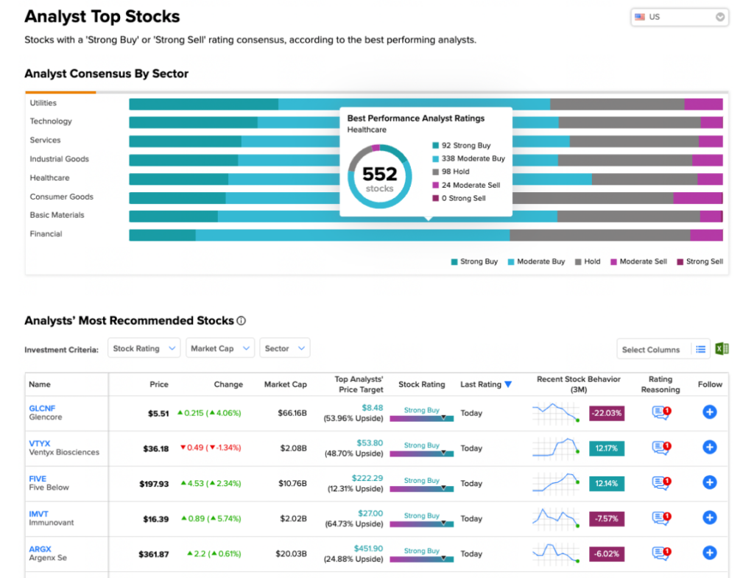Toggle Moderate Sell legend item in chart
The height and width of the screenshot is (578, 754).
point(638,261)
